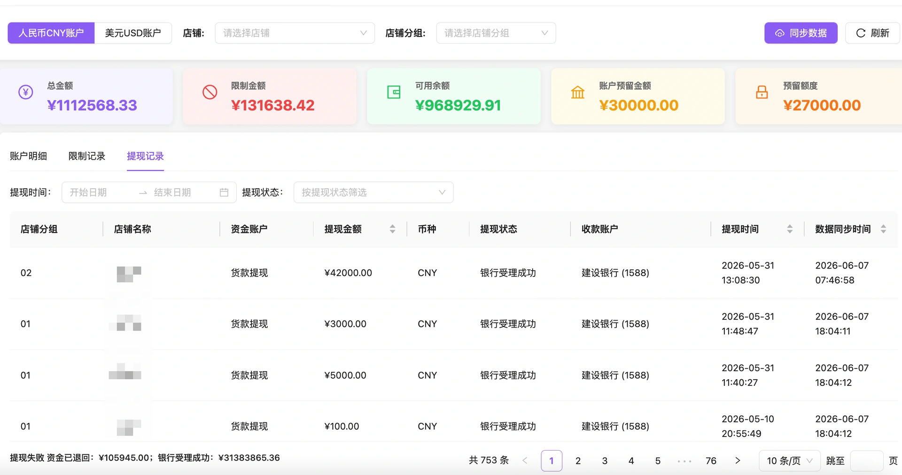Go to page 76
902x475 pixels.
click(x=711, y=461)
